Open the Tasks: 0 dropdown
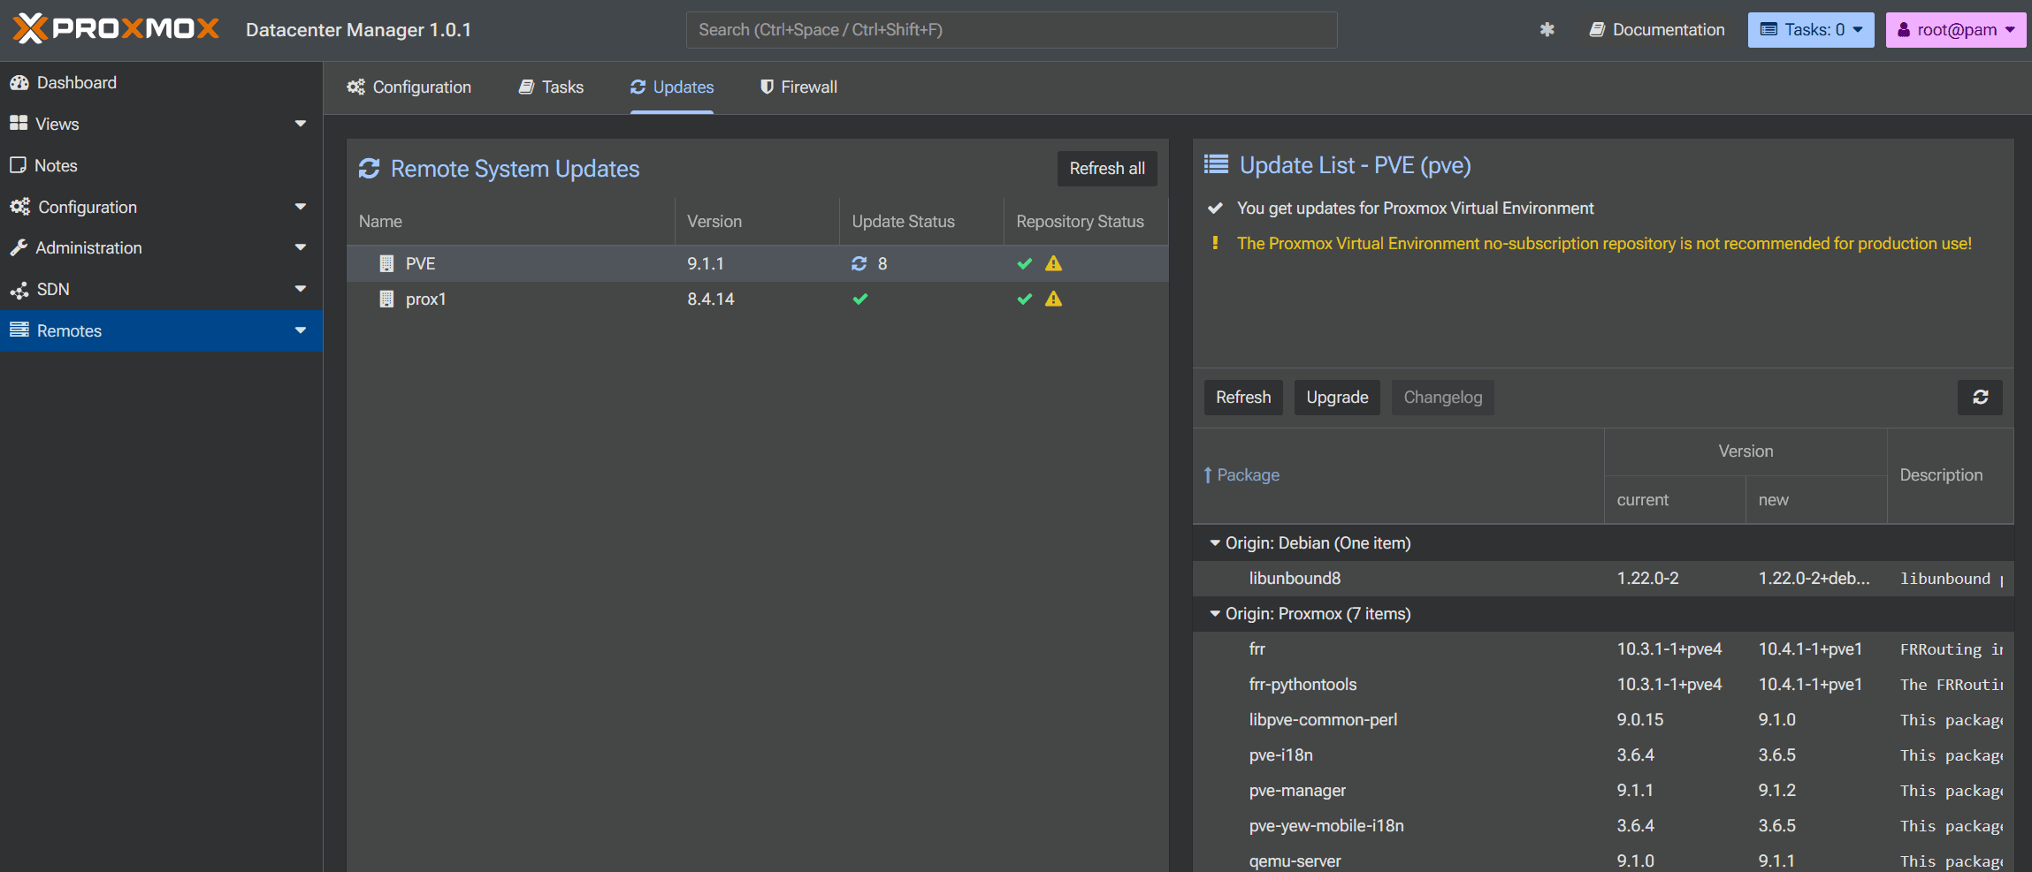 coord(1810,30)
